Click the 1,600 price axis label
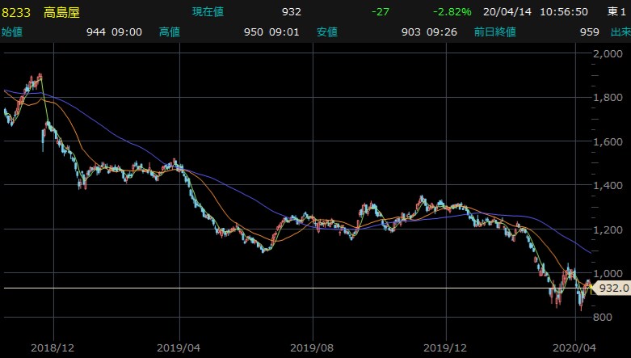 pyautogui.click(x=608, y=141)
